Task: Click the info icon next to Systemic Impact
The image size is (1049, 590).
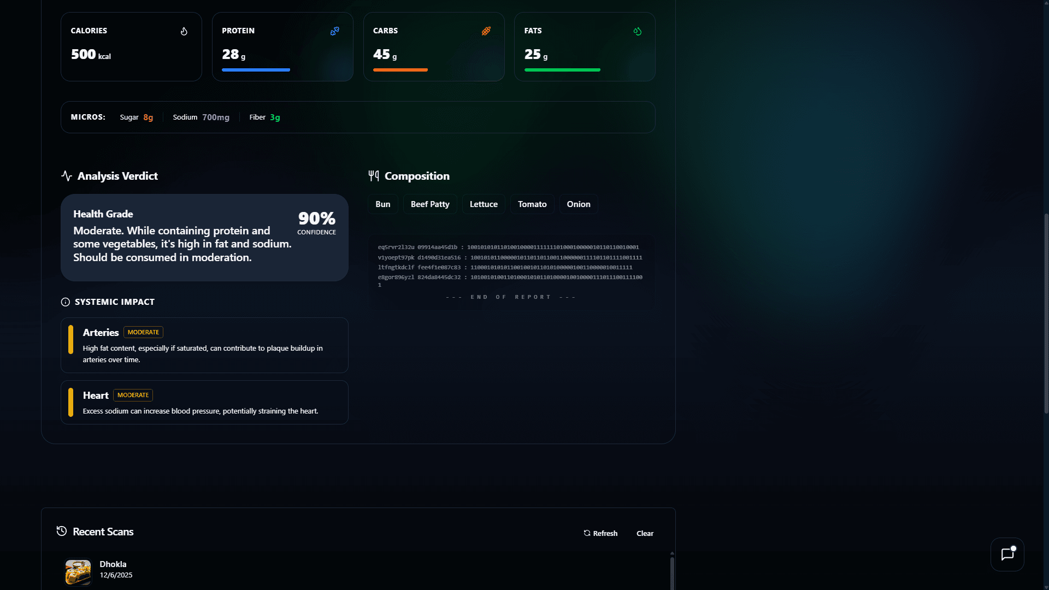Action: [66, 302]
